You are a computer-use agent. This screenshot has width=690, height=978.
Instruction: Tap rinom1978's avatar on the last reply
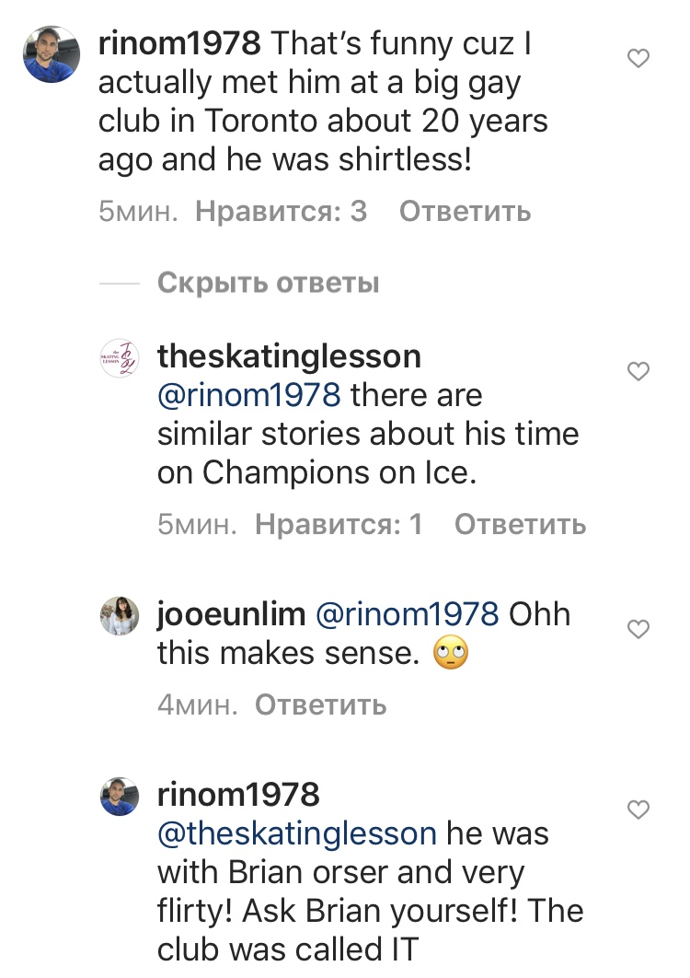coord(119,797)
